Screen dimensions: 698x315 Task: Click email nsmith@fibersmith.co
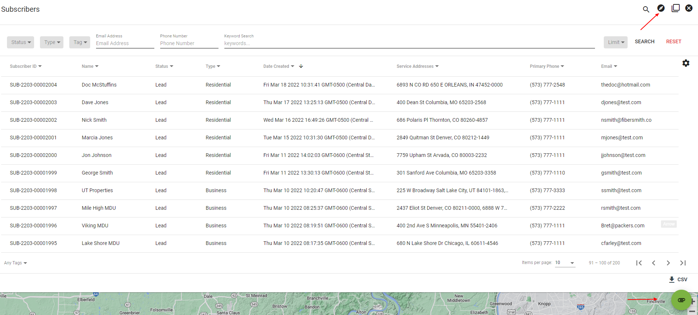(626, 120)
